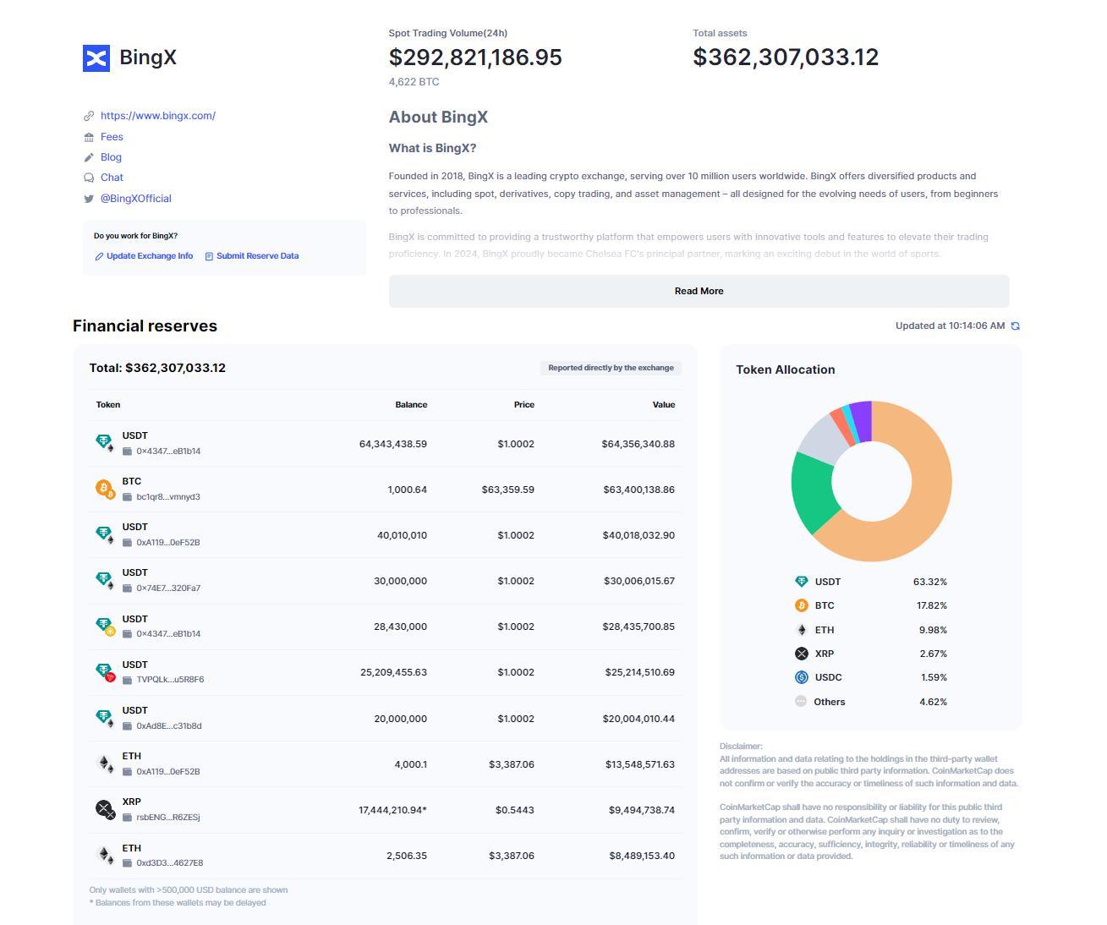Click the BingX logo icon
Screen dimensions: 1107x925
click(96, 58)
